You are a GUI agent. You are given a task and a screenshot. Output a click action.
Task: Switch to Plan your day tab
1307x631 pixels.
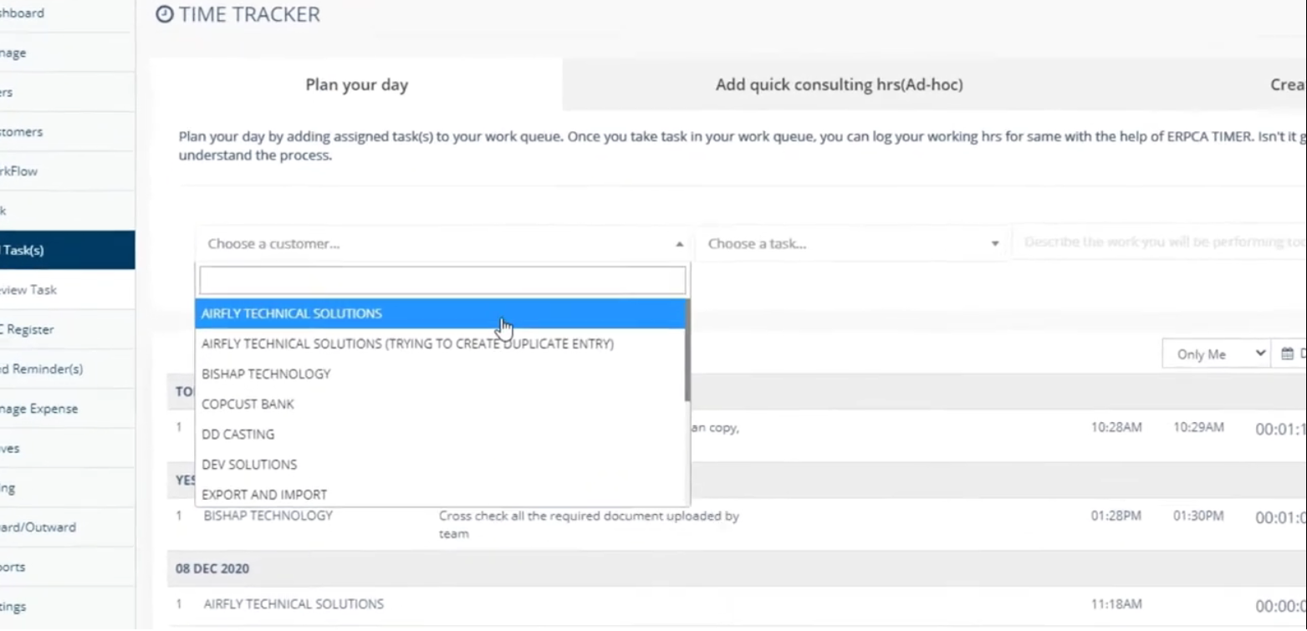[x=357, y=84]
